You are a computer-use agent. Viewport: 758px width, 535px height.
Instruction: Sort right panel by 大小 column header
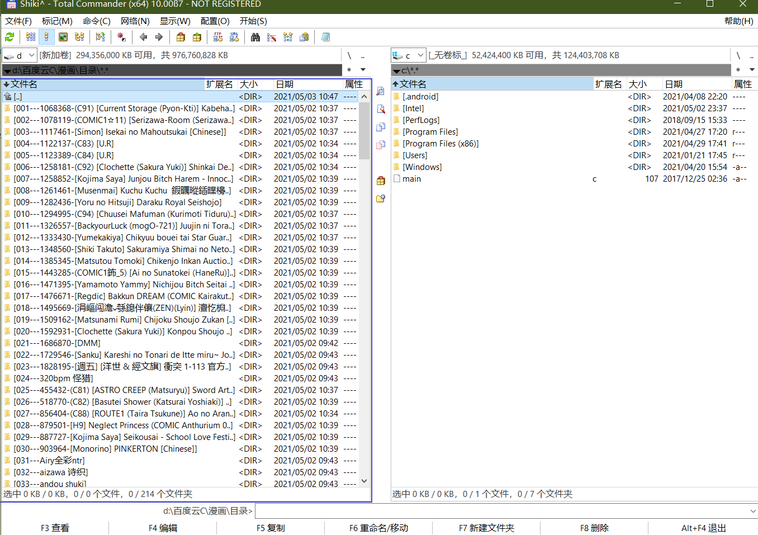click(644, 84)
